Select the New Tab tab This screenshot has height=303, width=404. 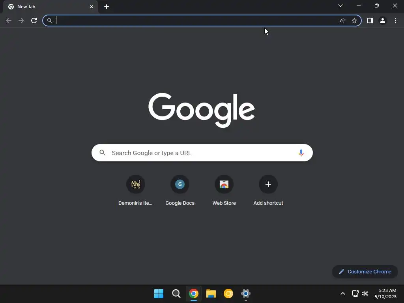click(x=50, y=7)
